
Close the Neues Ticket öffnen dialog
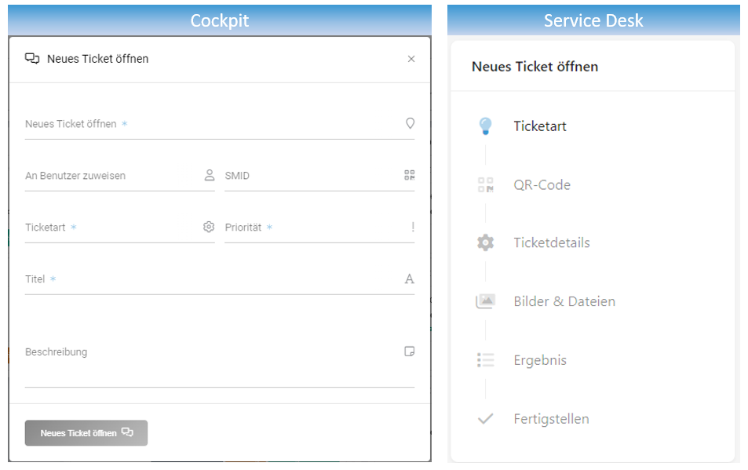(x=411, y=59)
